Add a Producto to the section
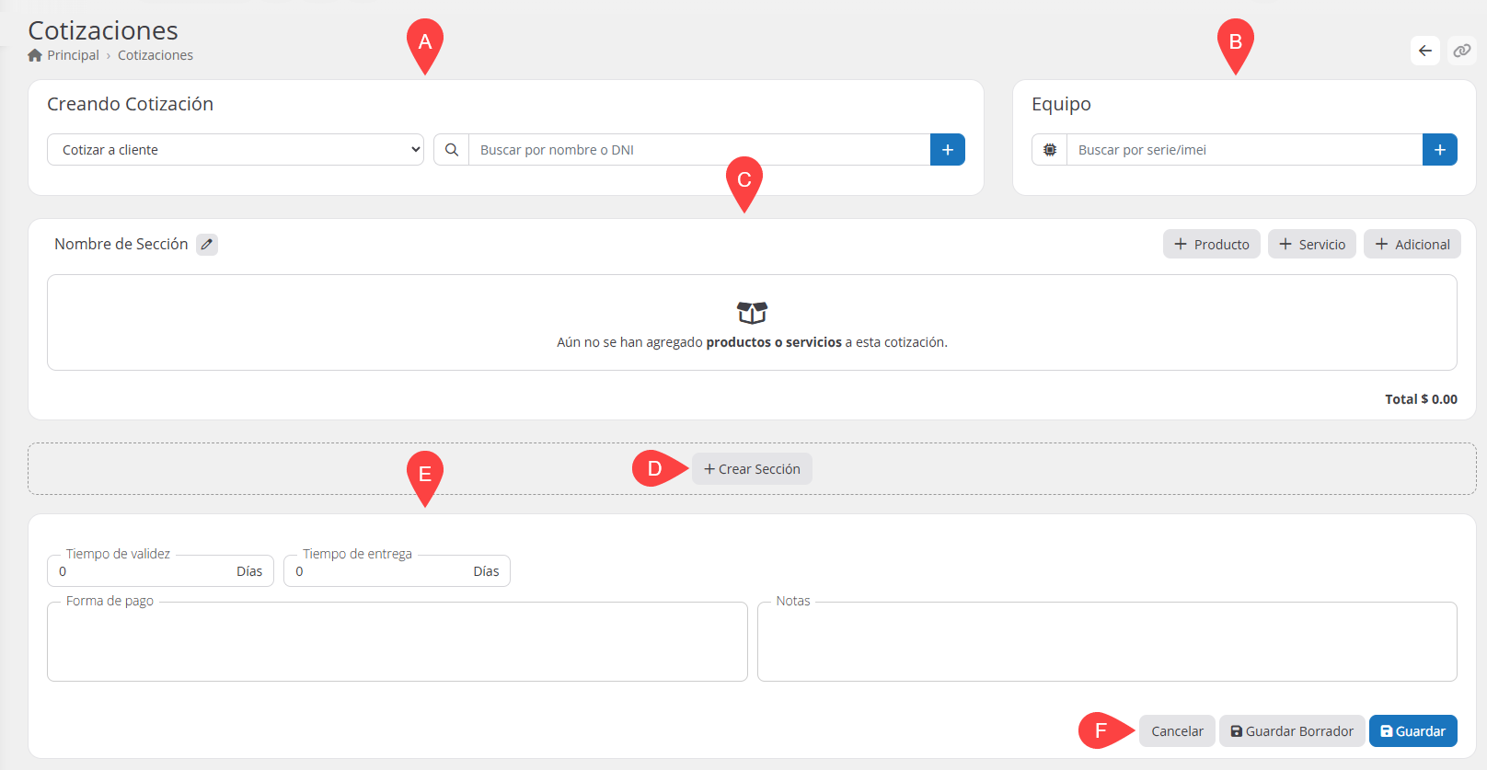 (1211, 245)
